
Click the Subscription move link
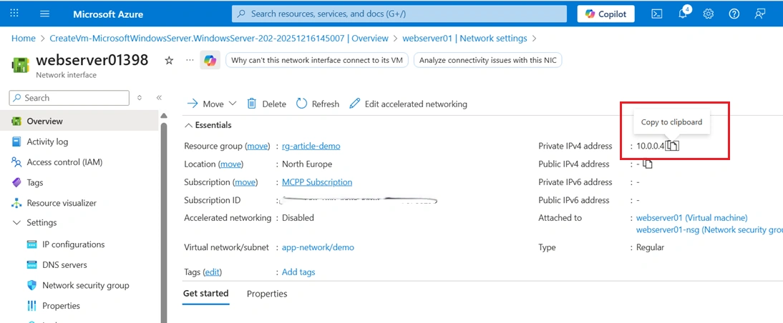pos(245,182)
